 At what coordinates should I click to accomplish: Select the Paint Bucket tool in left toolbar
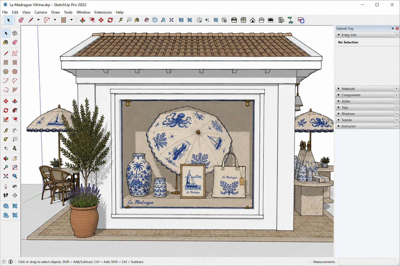(x=6, y=42)
